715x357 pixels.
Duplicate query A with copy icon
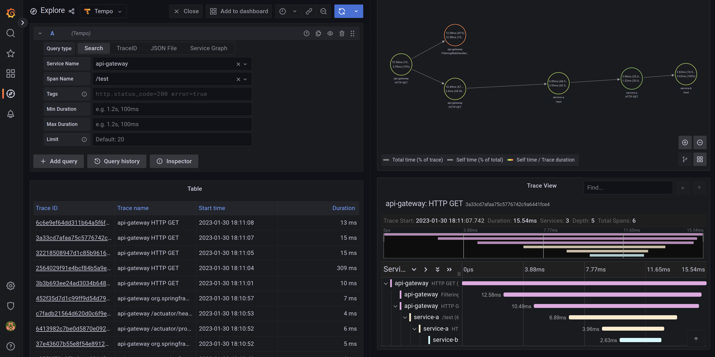click(x=318, y=33)
